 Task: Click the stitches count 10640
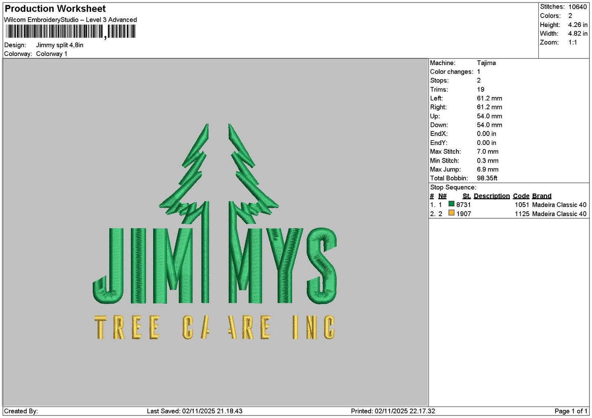(578, 7)
